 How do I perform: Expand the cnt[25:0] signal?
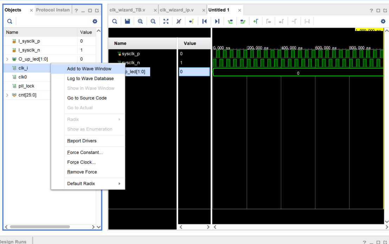point(7,95)
